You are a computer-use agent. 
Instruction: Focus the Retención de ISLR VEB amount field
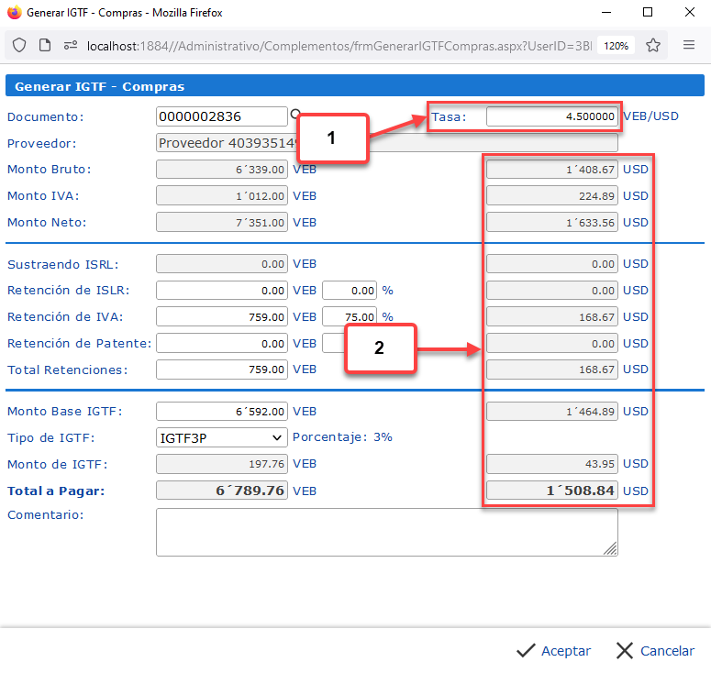[x=222, y=290]
